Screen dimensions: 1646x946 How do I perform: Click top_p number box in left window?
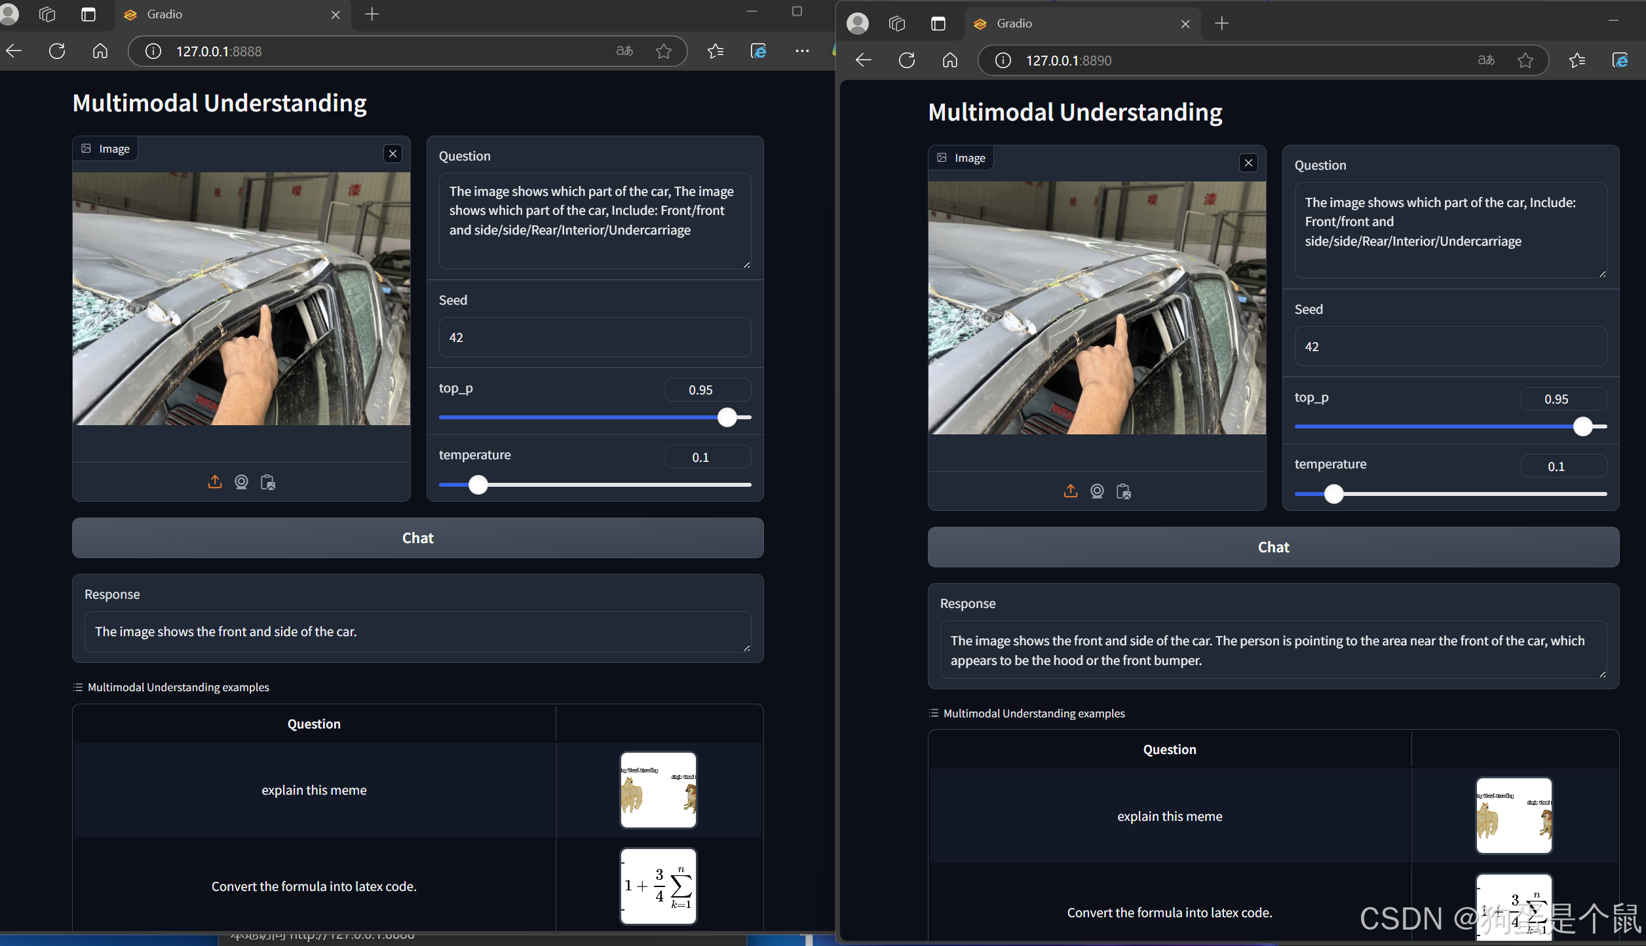point(707,390)
